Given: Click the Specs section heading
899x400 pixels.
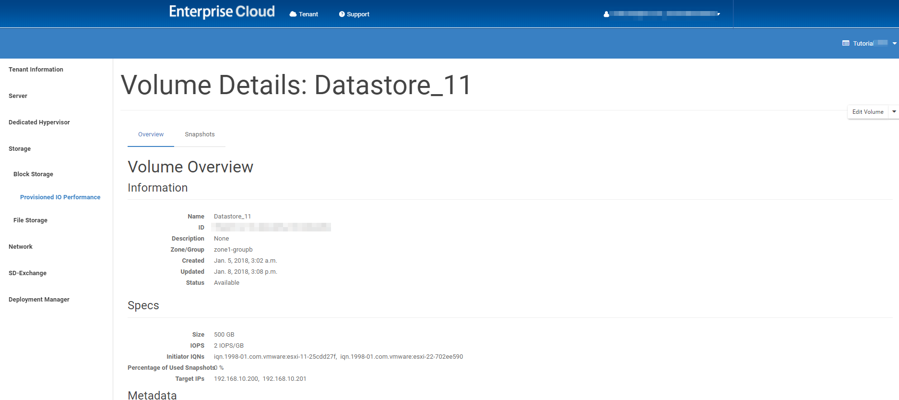Looking at the screenshot, I should (x=143, y=305).
